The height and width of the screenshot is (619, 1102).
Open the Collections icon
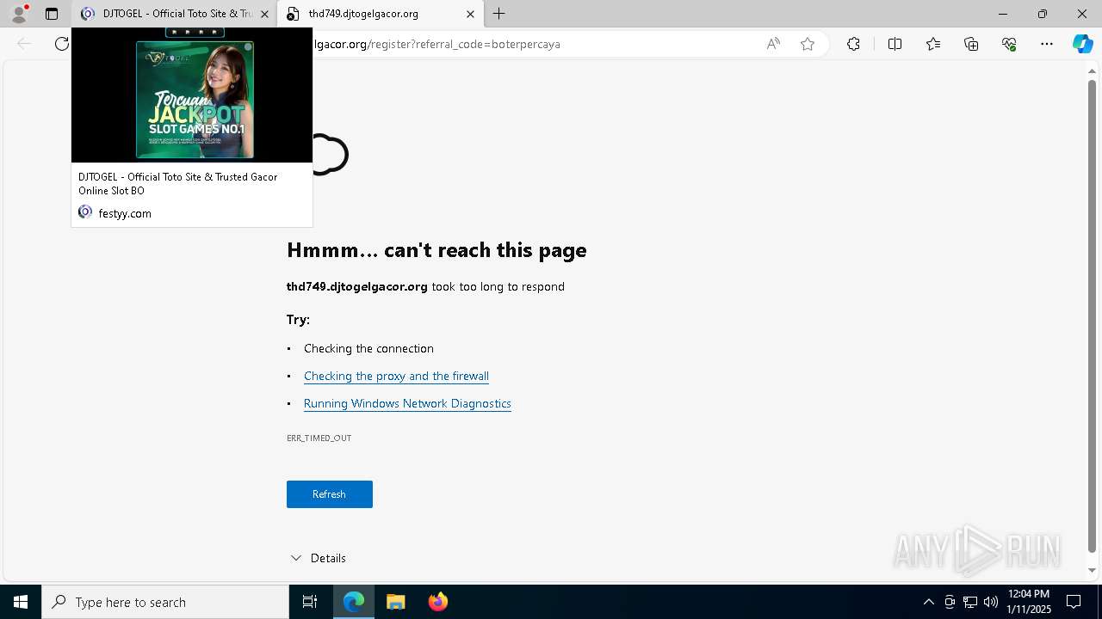[x=971, y=44]
